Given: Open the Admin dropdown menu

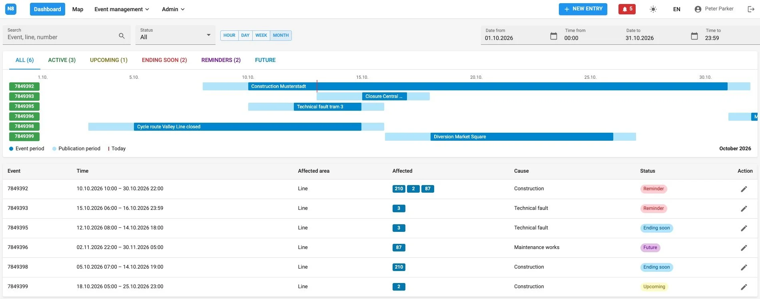Looking at the screenshot, I should (173, 9).
